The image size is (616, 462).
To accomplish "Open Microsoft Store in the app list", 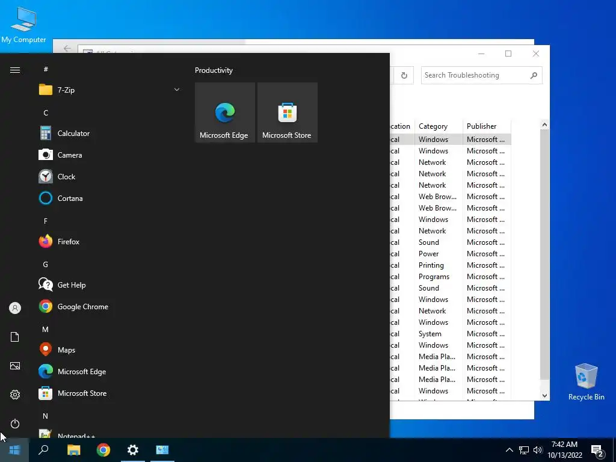I will click(x=109, y=393).
